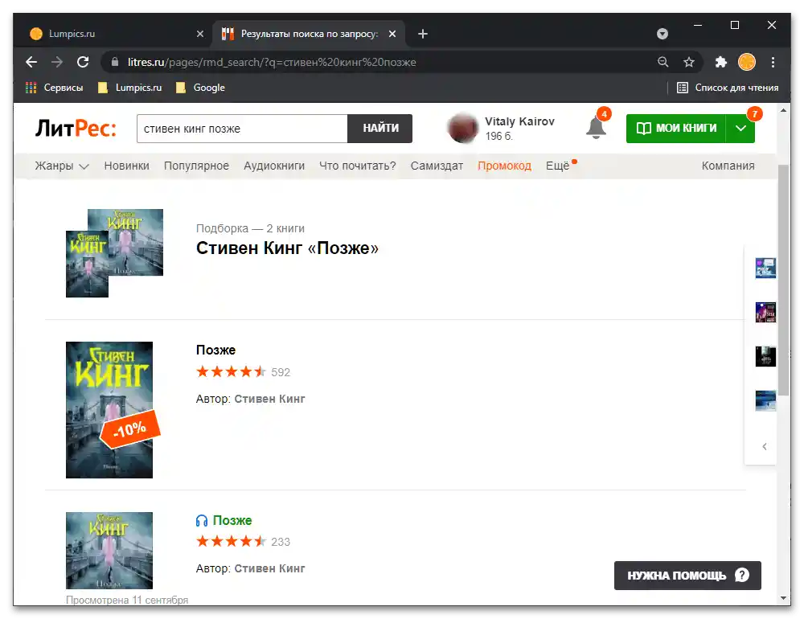Click the headphones audiobook icon

point(202,521)
